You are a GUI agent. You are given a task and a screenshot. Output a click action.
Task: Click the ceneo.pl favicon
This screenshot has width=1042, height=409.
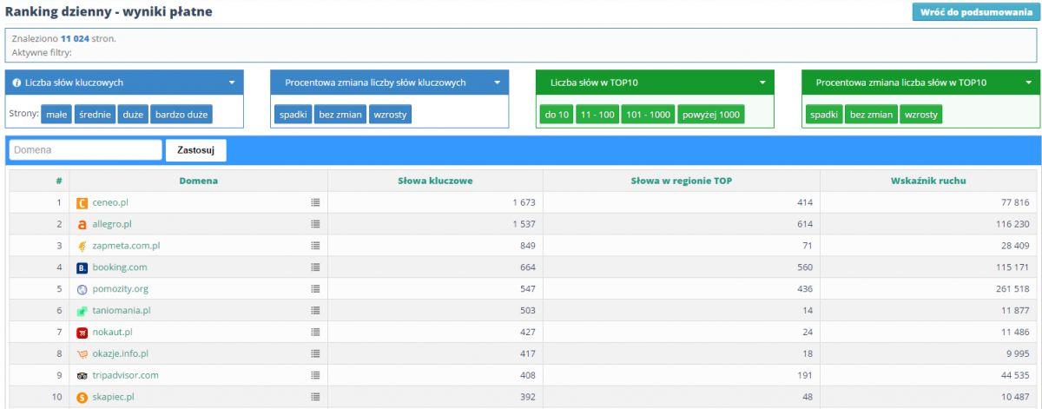pos(82,203)
